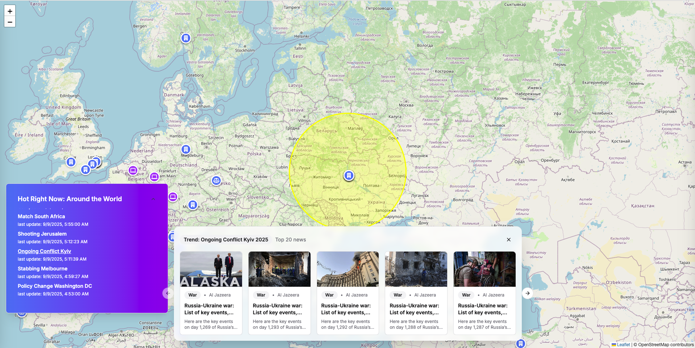Click the building marker above Magdeburg
695x348 pixels.
click(186, 149)
